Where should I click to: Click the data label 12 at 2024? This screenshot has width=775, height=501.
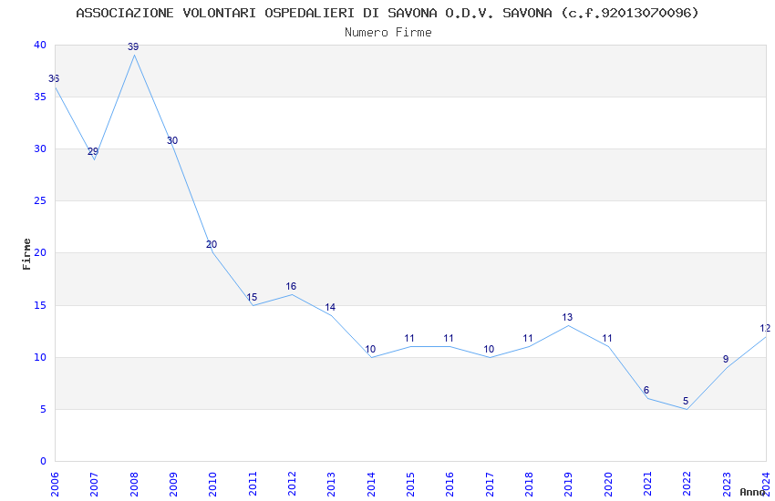765,328
